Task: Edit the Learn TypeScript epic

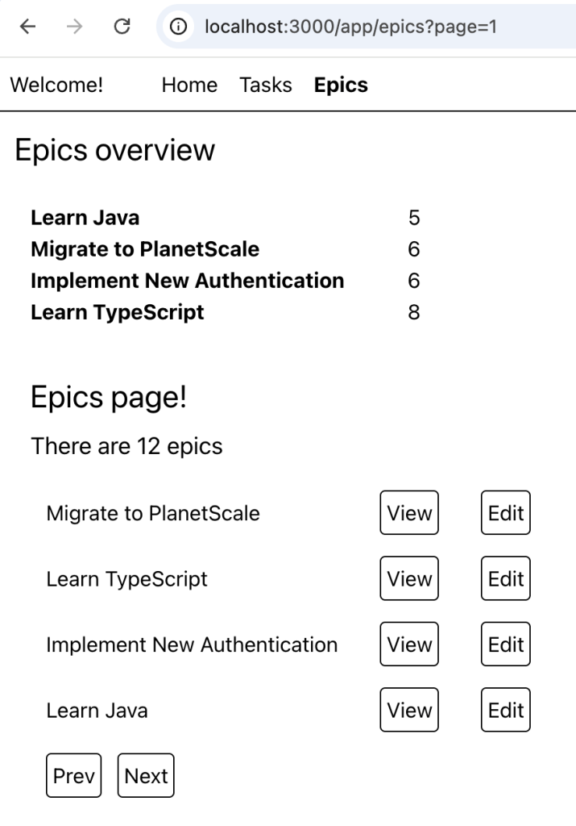Action: click(x=505, y=578)
